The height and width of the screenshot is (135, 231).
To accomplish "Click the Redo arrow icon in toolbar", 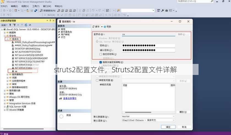I will coord(100,10).
